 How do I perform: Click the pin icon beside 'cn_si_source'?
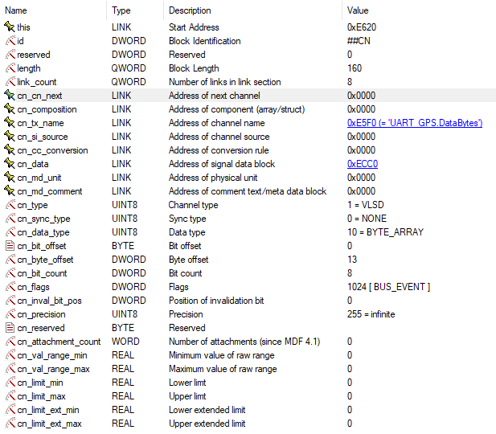tap(10, 137)
